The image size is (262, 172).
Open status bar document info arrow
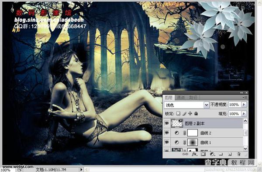coord(81,169)
